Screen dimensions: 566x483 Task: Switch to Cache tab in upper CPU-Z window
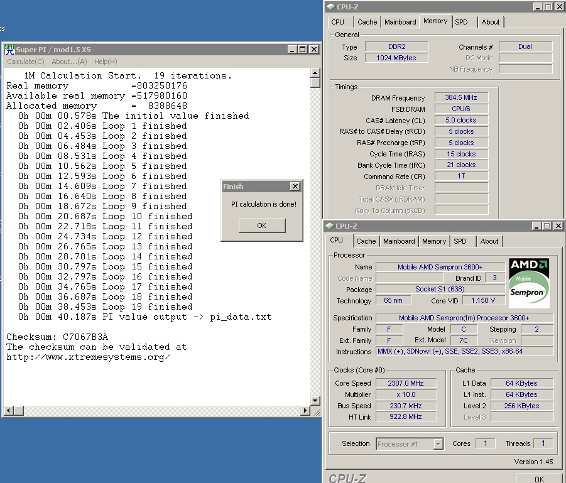point(367,22)
